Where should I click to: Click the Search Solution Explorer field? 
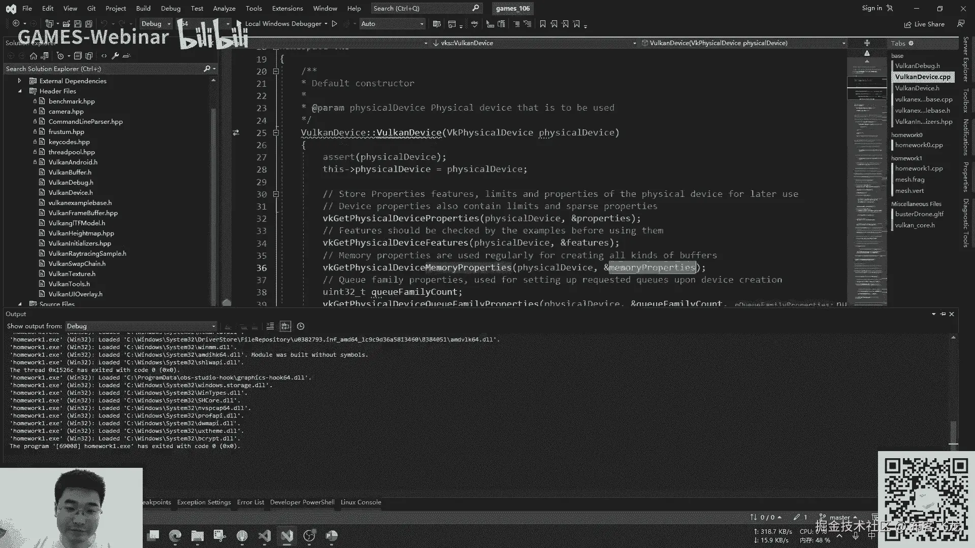coord(102,68)
